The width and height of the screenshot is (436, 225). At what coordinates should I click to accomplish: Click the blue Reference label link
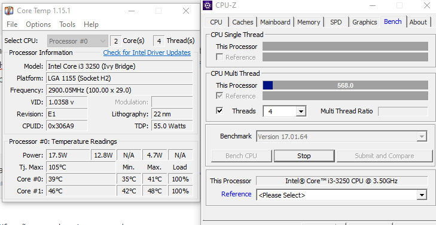[236, 194]
